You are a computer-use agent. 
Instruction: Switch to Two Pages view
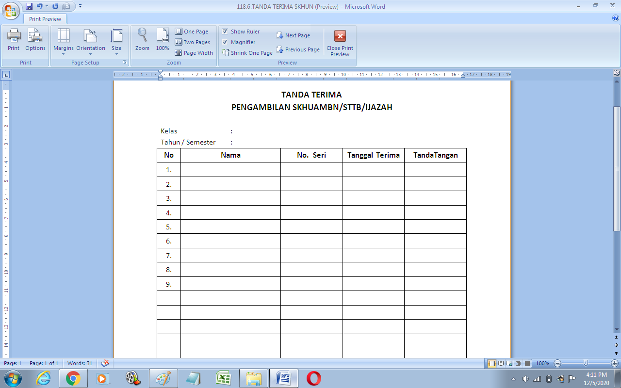click(193, 42)
